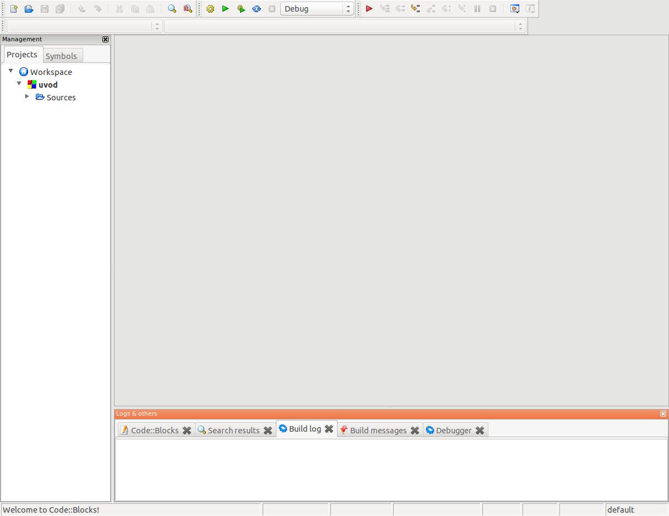This screenshot has width=669, height=516.
Task: Open the Debug build target dropdown
Action: [317, 9]
